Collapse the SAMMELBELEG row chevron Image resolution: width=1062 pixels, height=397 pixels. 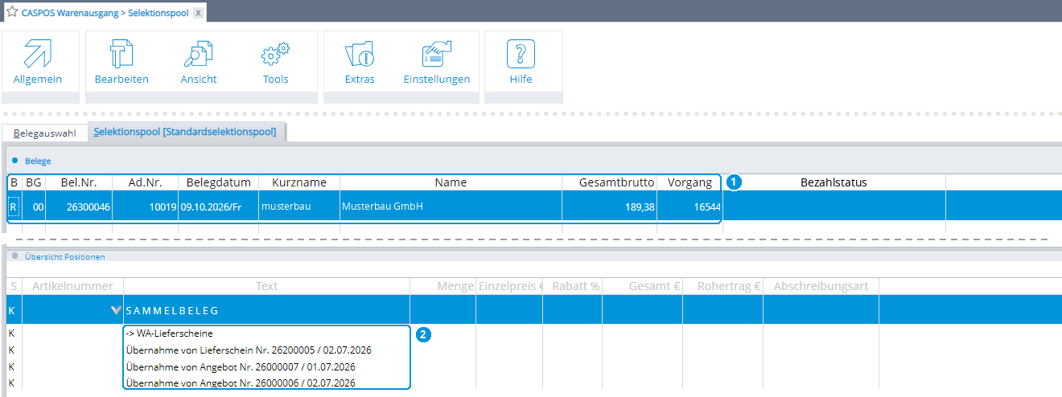click(x=117, y=310)
